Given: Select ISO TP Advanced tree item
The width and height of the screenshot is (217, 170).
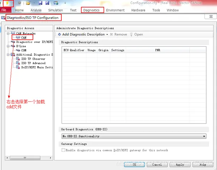Looking at the screenshot, I should [33, 63].
